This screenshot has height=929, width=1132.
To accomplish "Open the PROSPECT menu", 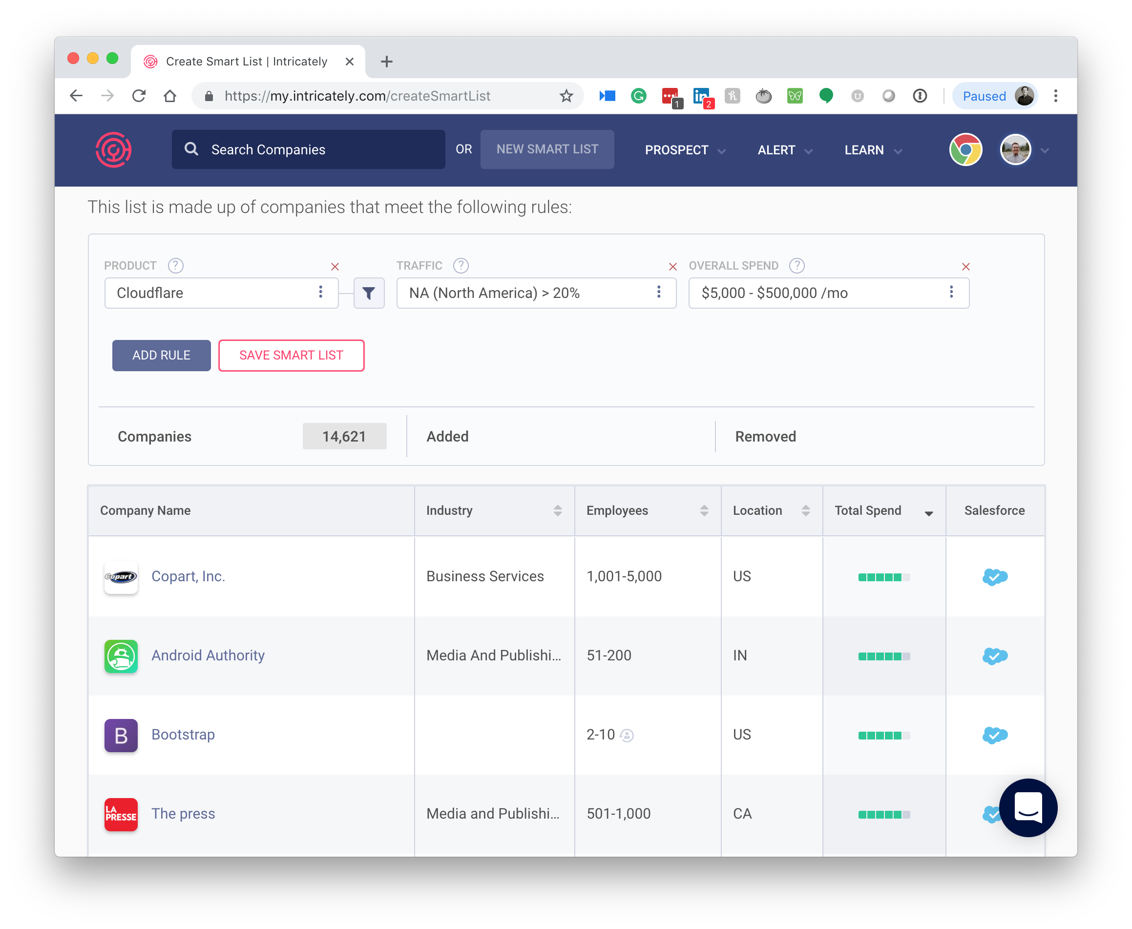I will (685, 150).
